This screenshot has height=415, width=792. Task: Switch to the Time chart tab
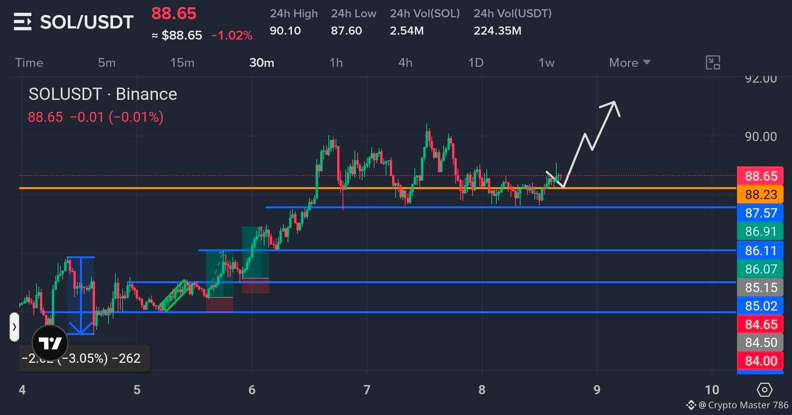coord(29,63)
